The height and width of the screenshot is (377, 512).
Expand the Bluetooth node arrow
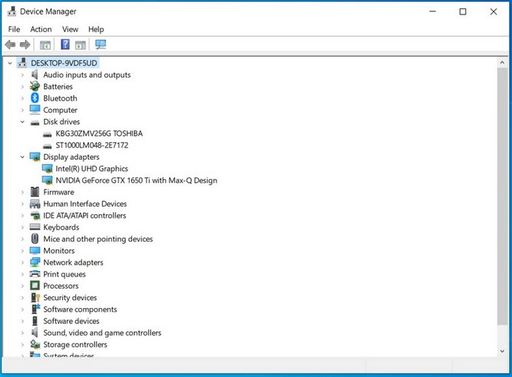click(x=22, y=98)
